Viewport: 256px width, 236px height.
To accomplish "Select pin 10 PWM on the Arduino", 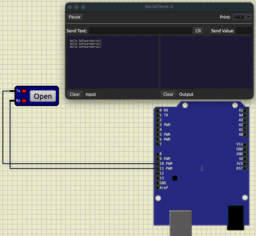I will point(157,164).
